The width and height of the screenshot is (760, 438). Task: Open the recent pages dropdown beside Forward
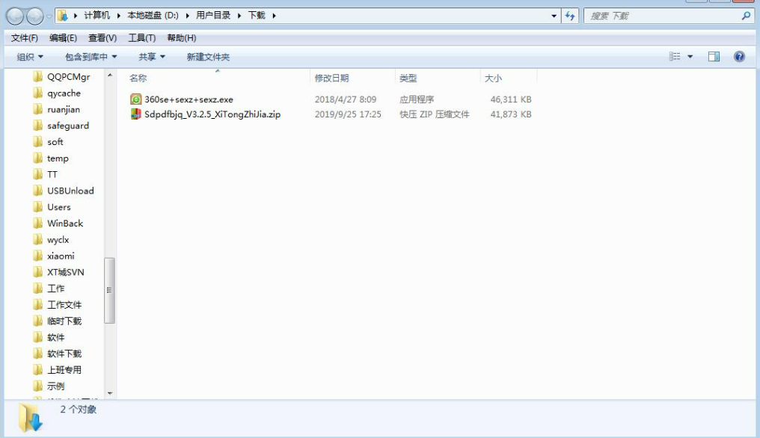point(49,16)
